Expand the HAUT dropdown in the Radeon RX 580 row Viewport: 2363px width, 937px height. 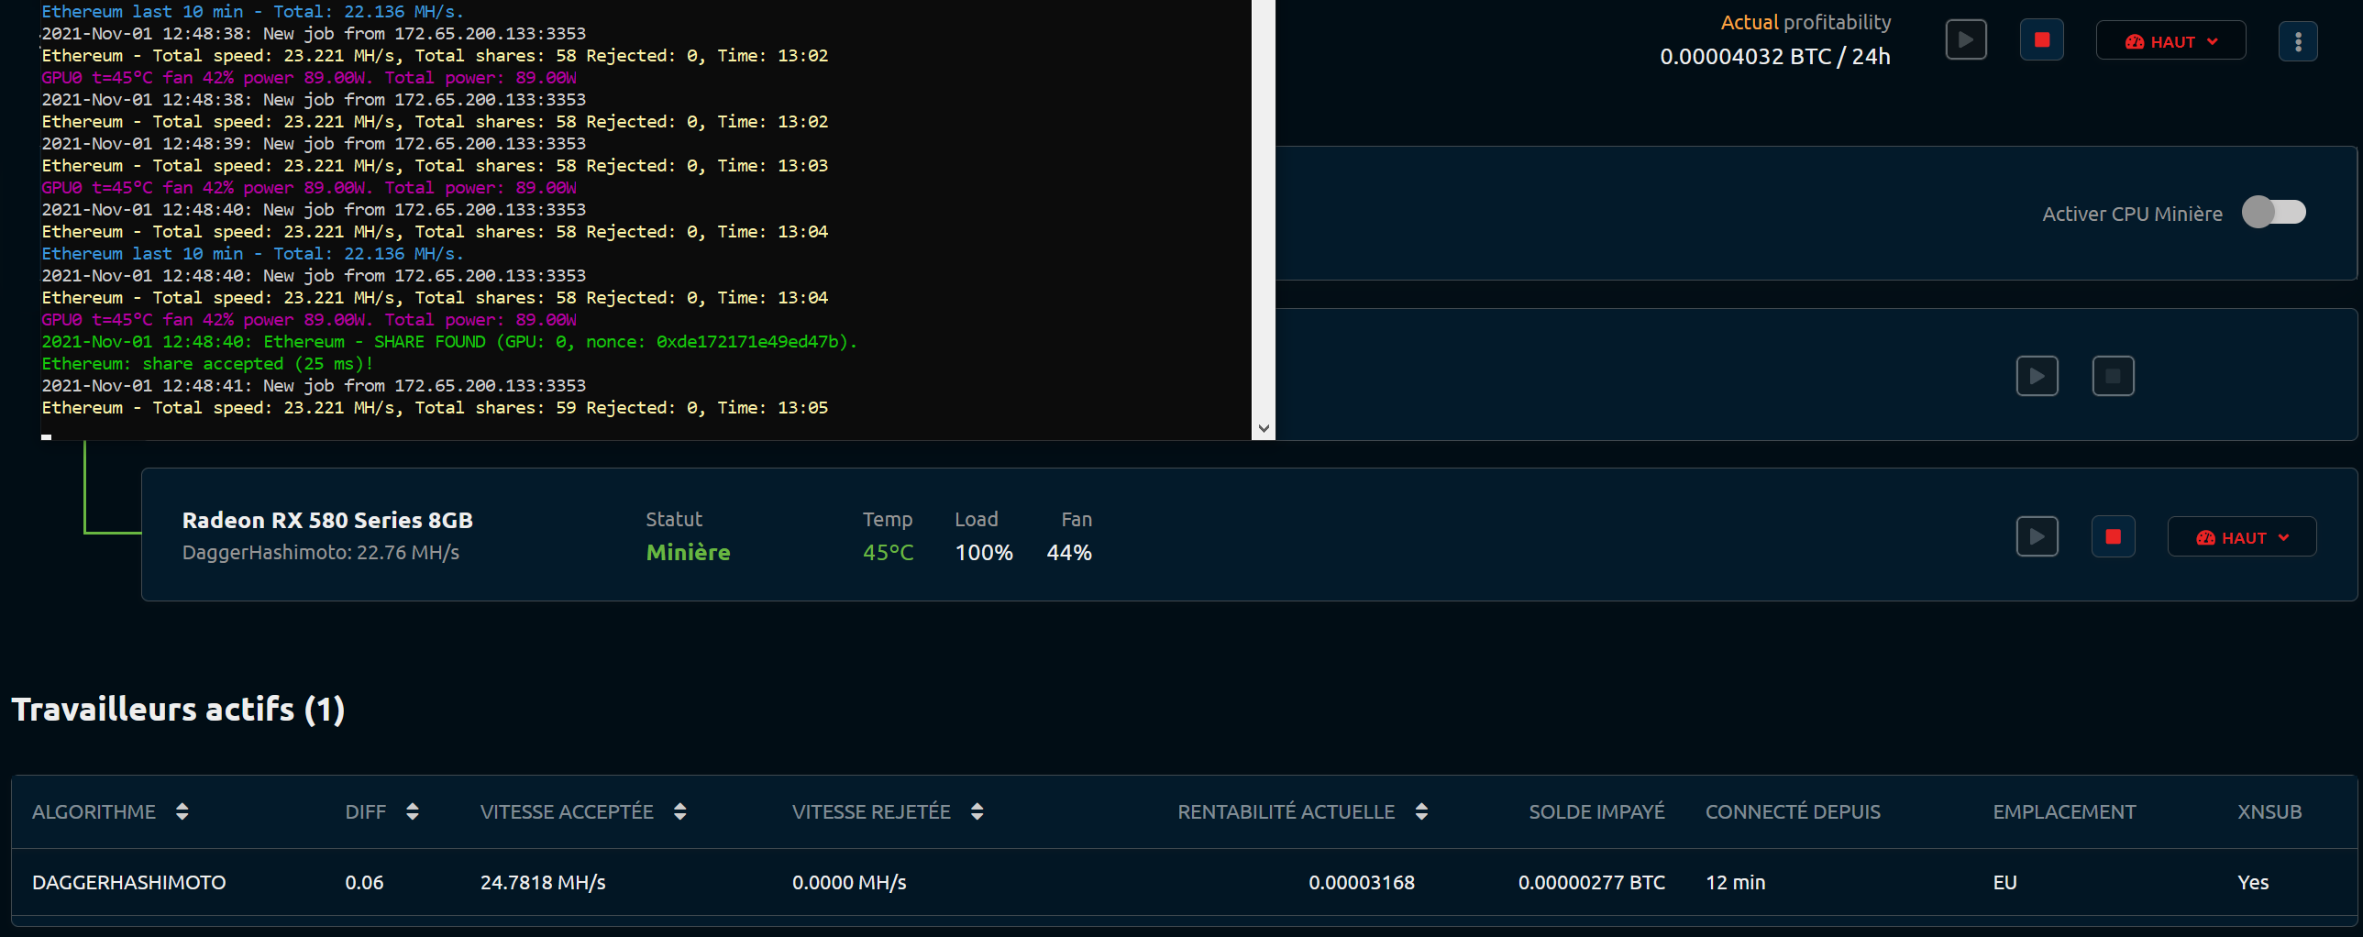(x=2241, y=537)
